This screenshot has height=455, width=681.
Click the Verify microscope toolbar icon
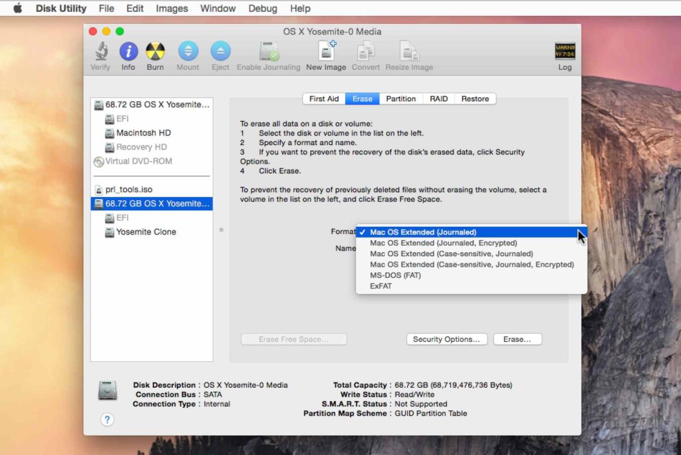[101, 52]
